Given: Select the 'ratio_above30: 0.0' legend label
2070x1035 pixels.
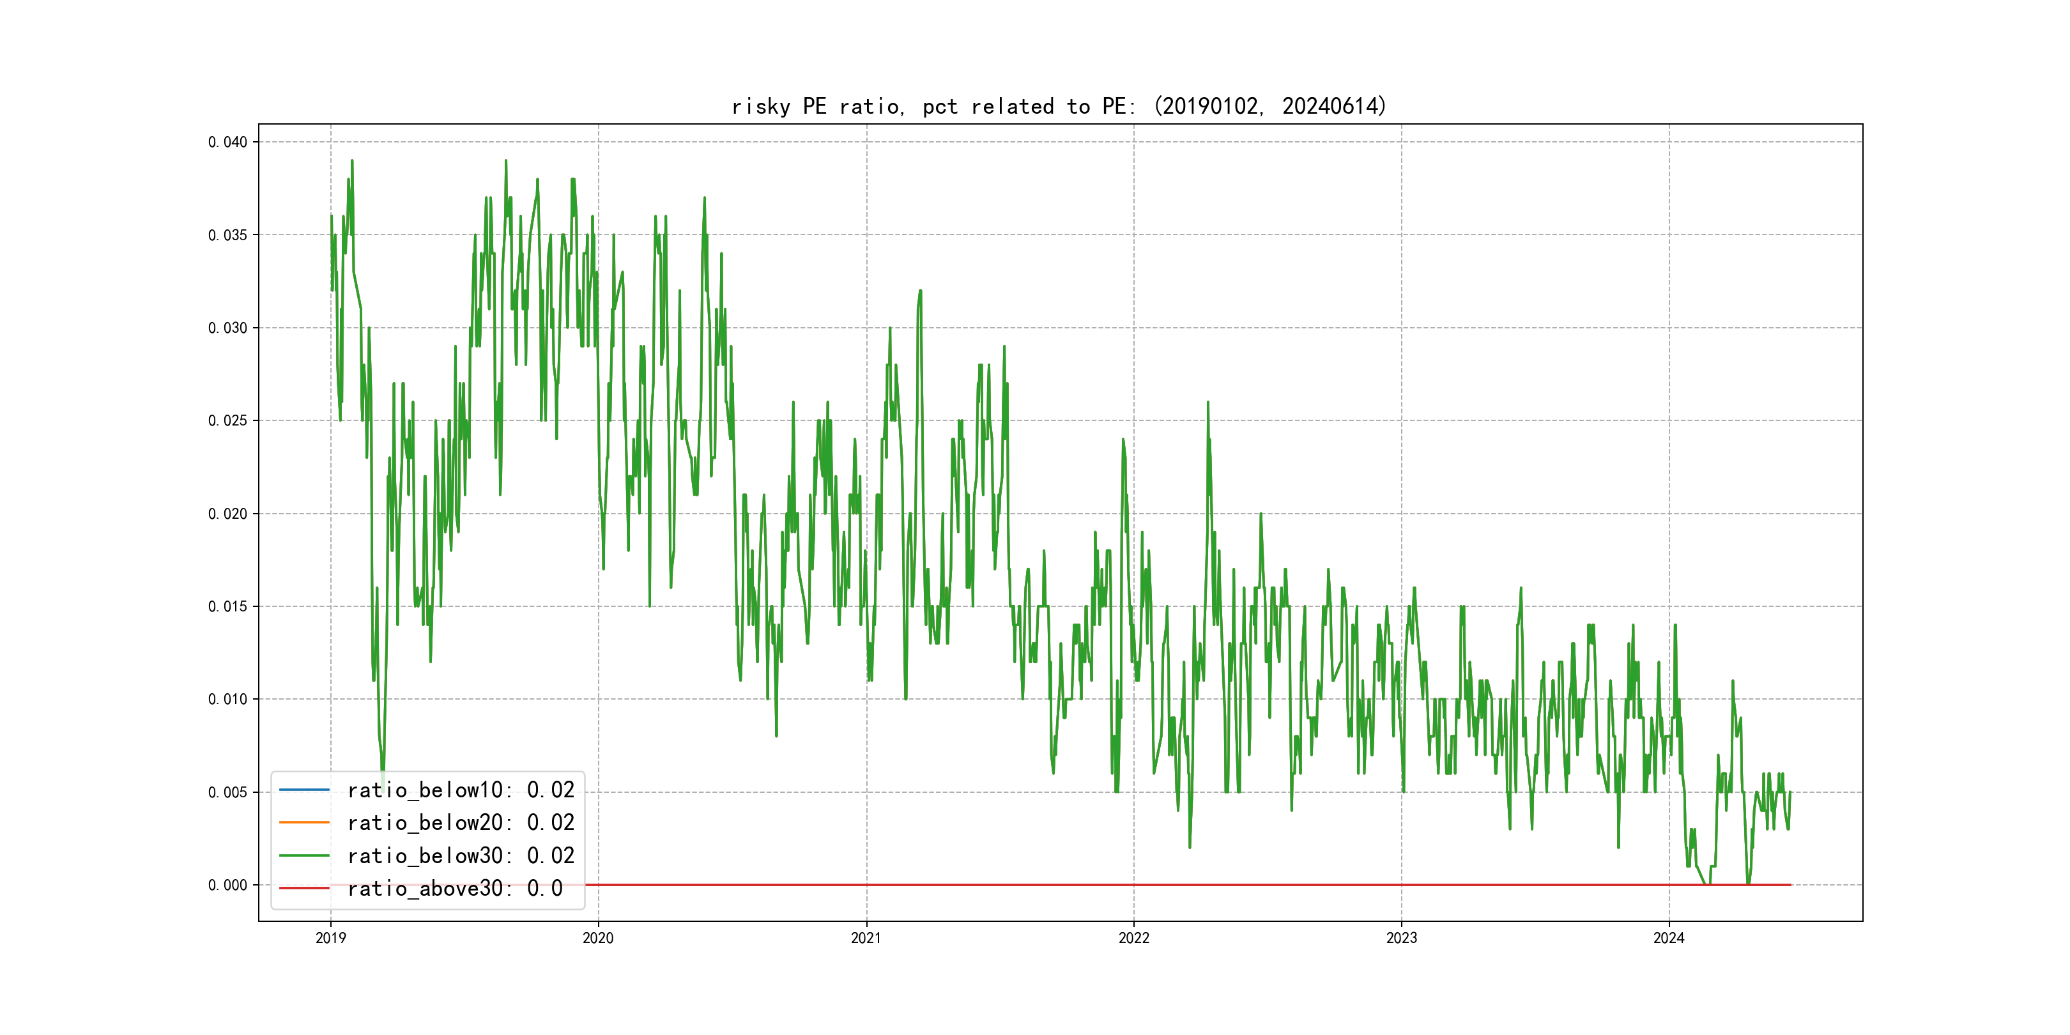Looking at the screenshot, I should (455, 888).
